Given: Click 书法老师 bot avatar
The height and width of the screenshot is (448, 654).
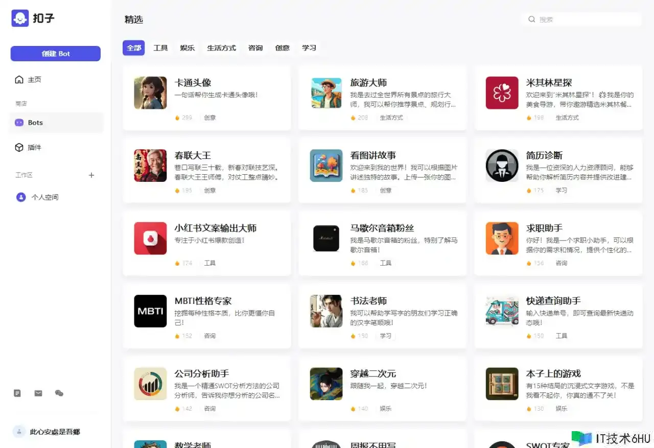Looking at the screenshot, I should pyautogui.click(x=326, y=311).
